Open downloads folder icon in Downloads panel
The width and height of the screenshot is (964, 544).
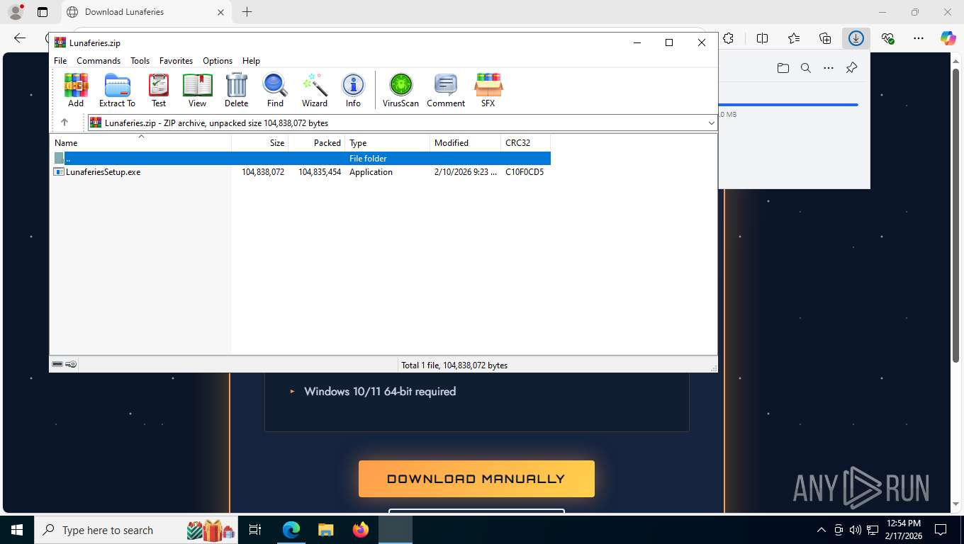(783, 68)
